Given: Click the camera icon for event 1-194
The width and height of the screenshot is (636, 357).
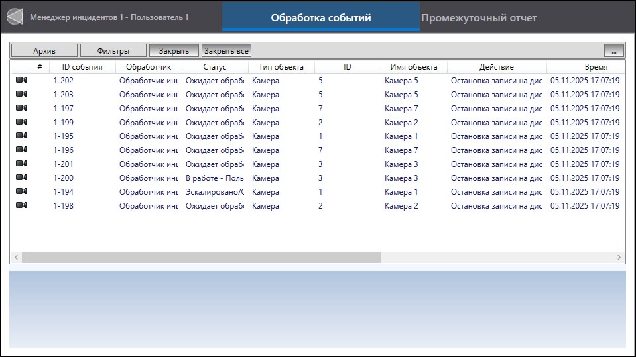Looking at the screenshot, I should pos(21,191).
